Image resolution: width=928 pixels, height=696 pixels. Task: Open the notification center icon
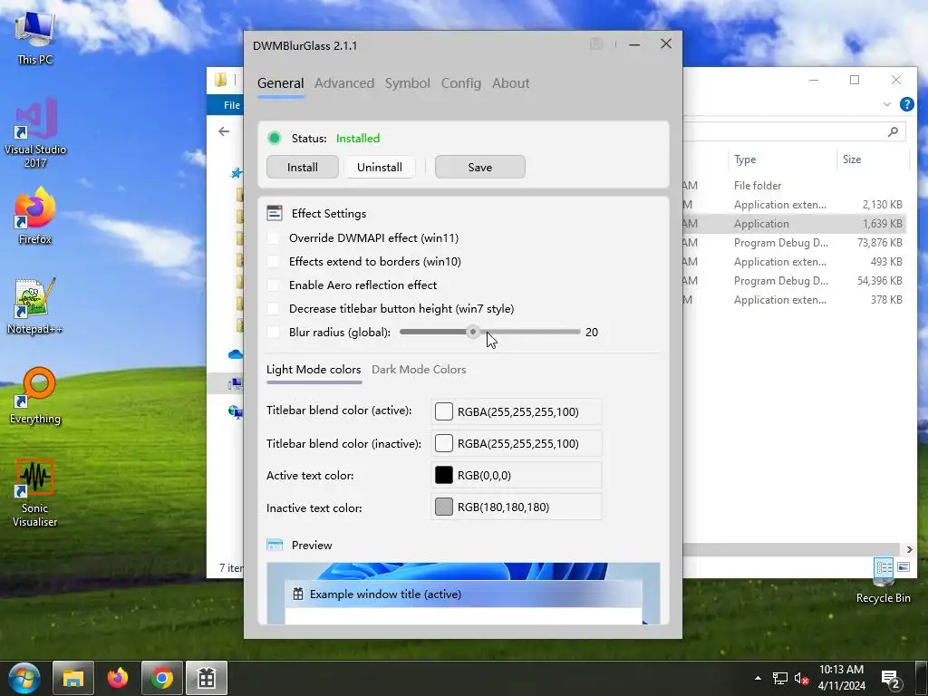point(891,680)
